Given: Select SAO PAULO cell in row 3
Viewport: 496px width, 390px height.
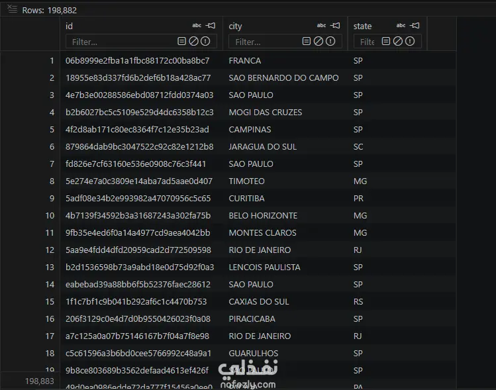Looking at the screenshot, I should [251, 95].
